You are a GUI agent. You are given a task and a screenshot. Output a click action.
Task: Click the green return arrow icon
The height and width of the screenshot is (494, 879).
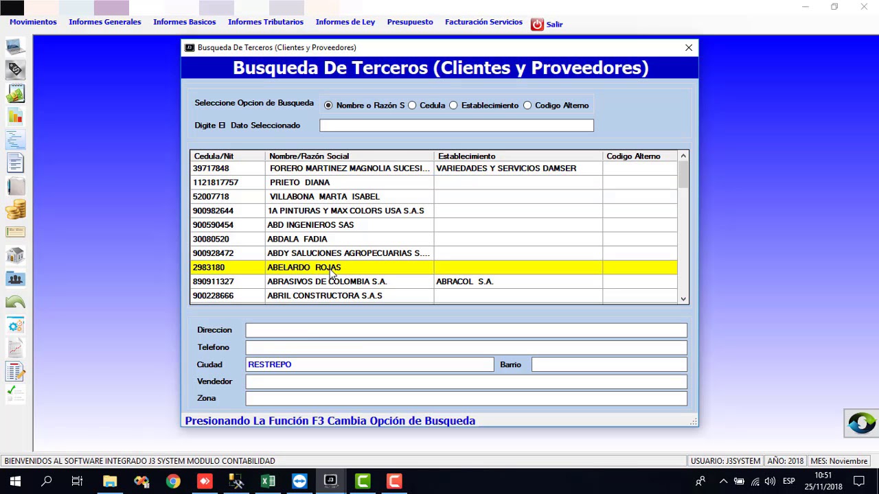click(x=15, y=302)
